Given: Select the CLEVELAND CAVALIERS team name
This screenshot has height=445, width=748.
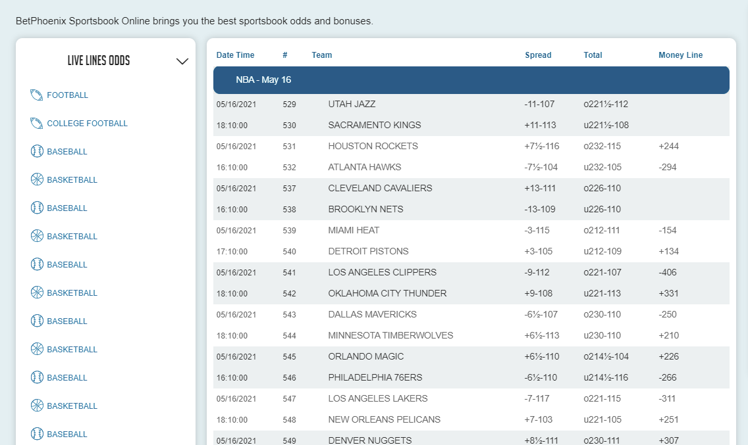Looking at the screenshot, I should (380, 188).
